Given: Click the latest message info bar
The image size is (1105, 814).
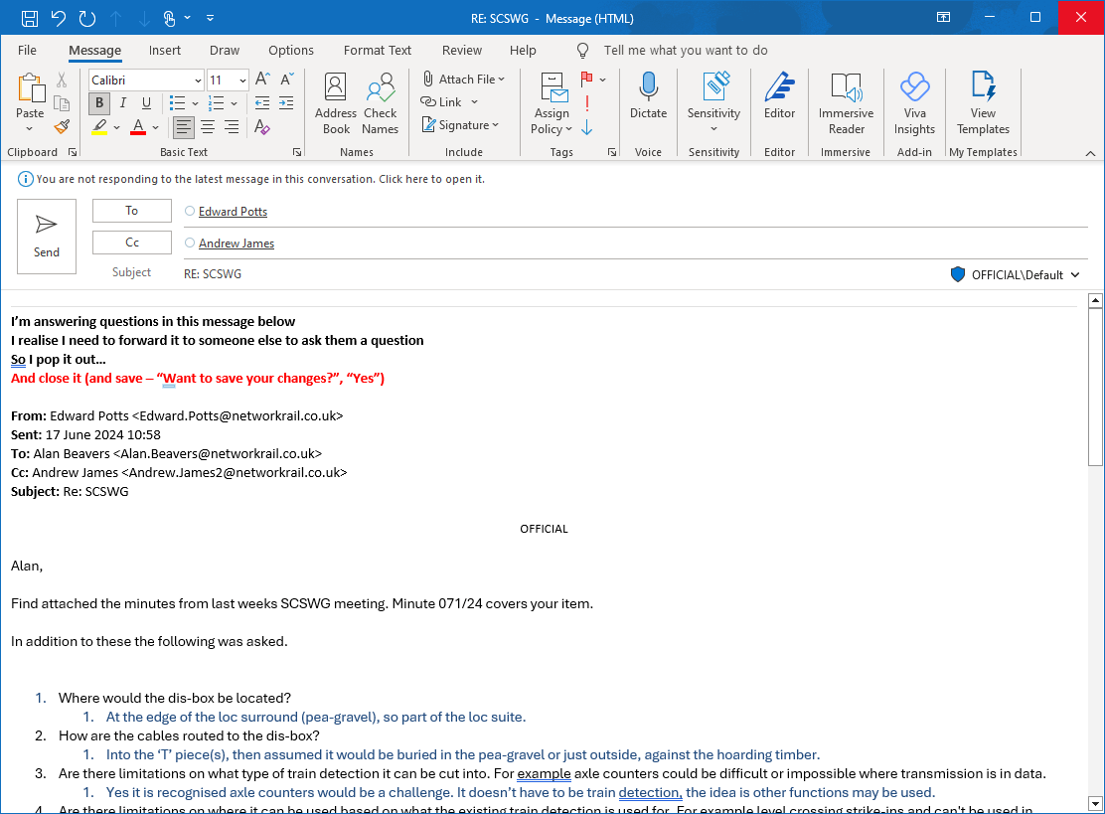Looking at the screenshot, I should coord(260,179).
